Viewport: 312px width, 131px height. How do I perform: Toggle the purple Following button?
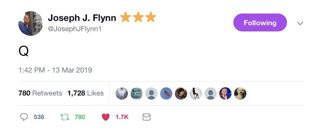tap(260, 23)
